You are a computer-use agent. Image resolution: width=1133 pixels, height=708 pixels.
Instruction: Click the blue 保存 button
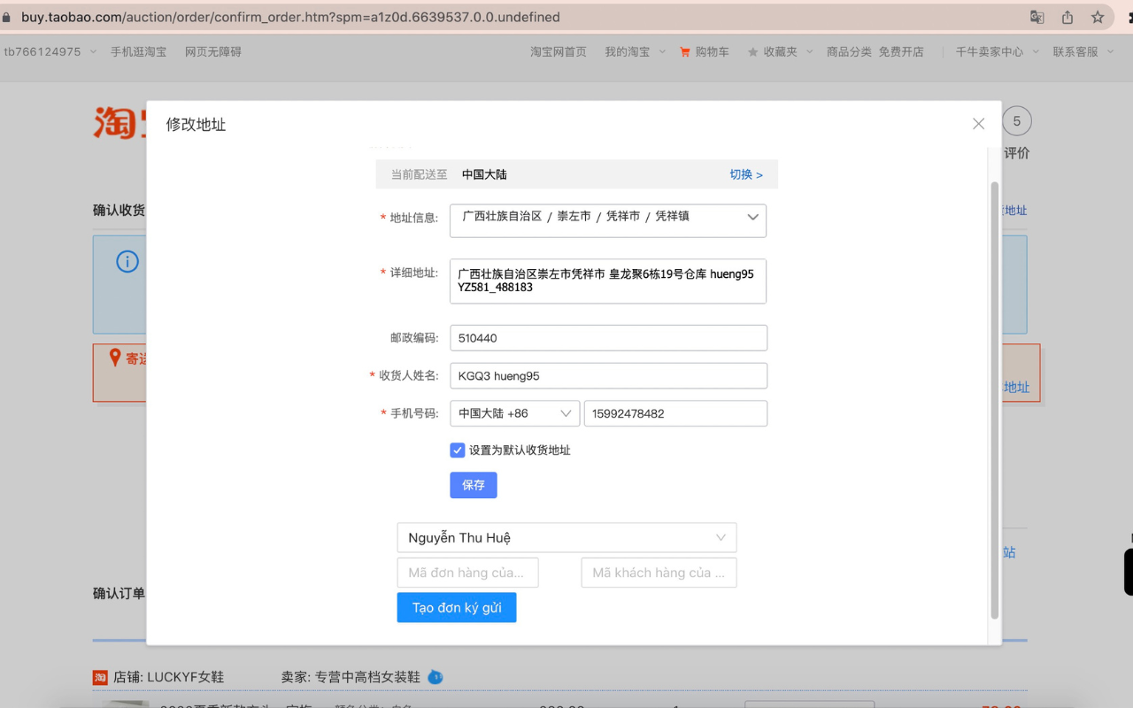tap(474, 485)
